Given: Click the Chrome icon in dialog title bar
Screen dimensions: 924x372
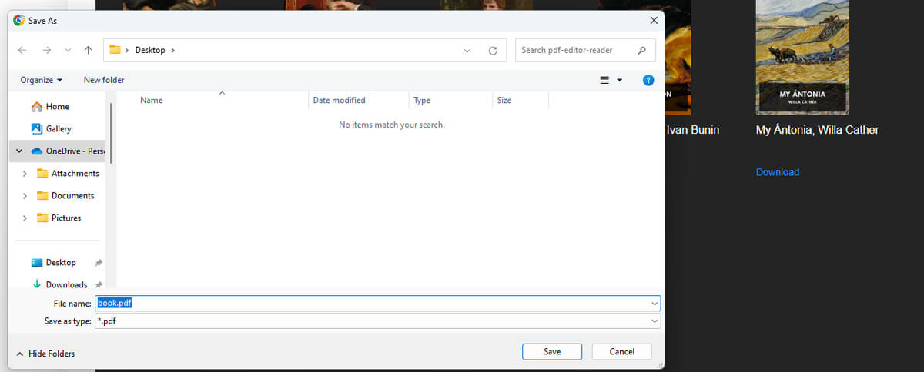Looking at the screenshot, I should (x=18, y=21).
